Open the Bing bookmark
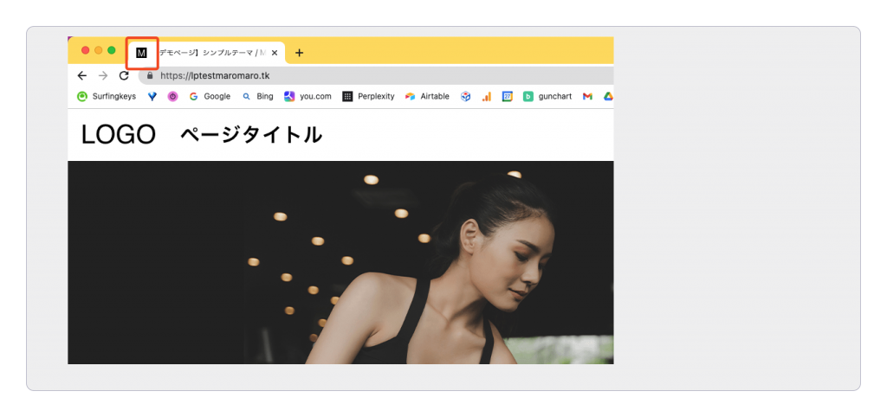 [257, 96]
